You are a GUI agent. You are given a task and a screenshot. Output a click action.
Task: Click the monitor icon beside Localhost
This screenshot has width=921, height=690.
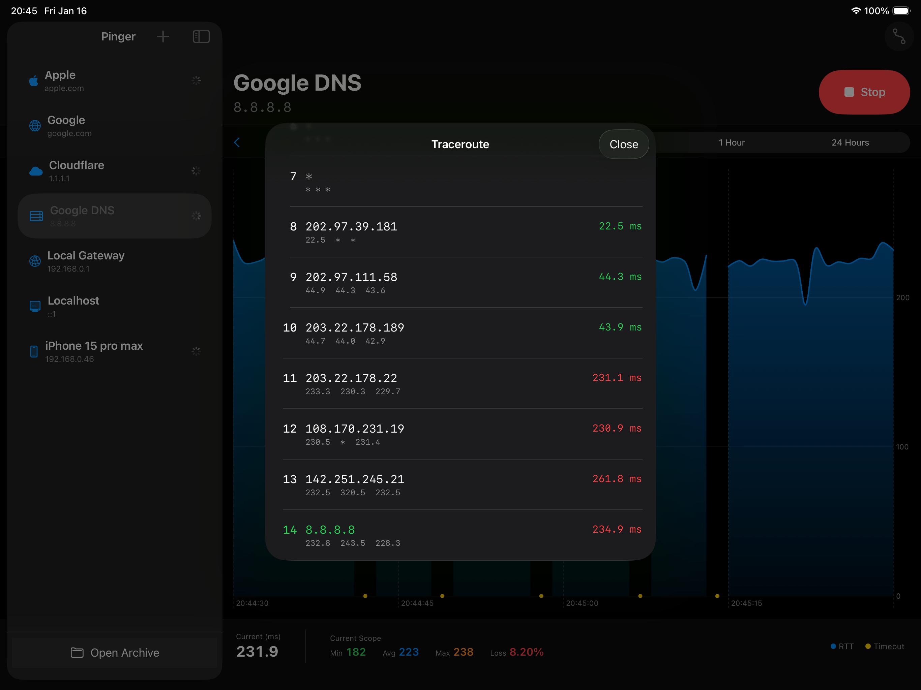point(35,306)
